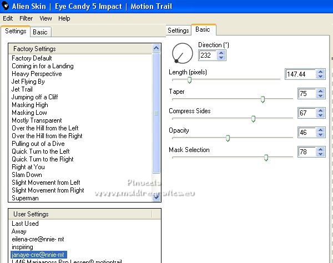This screenshot has height=263, width=333.
Task: Increase Mask Selection with up arrow
Action: click(x=320, y=149)
